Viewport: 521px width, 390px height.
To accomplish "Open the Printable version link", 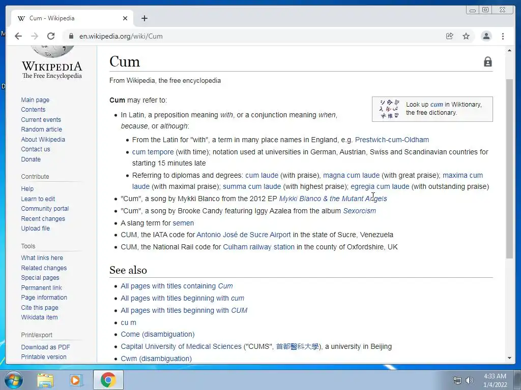I will click(44, 357).
